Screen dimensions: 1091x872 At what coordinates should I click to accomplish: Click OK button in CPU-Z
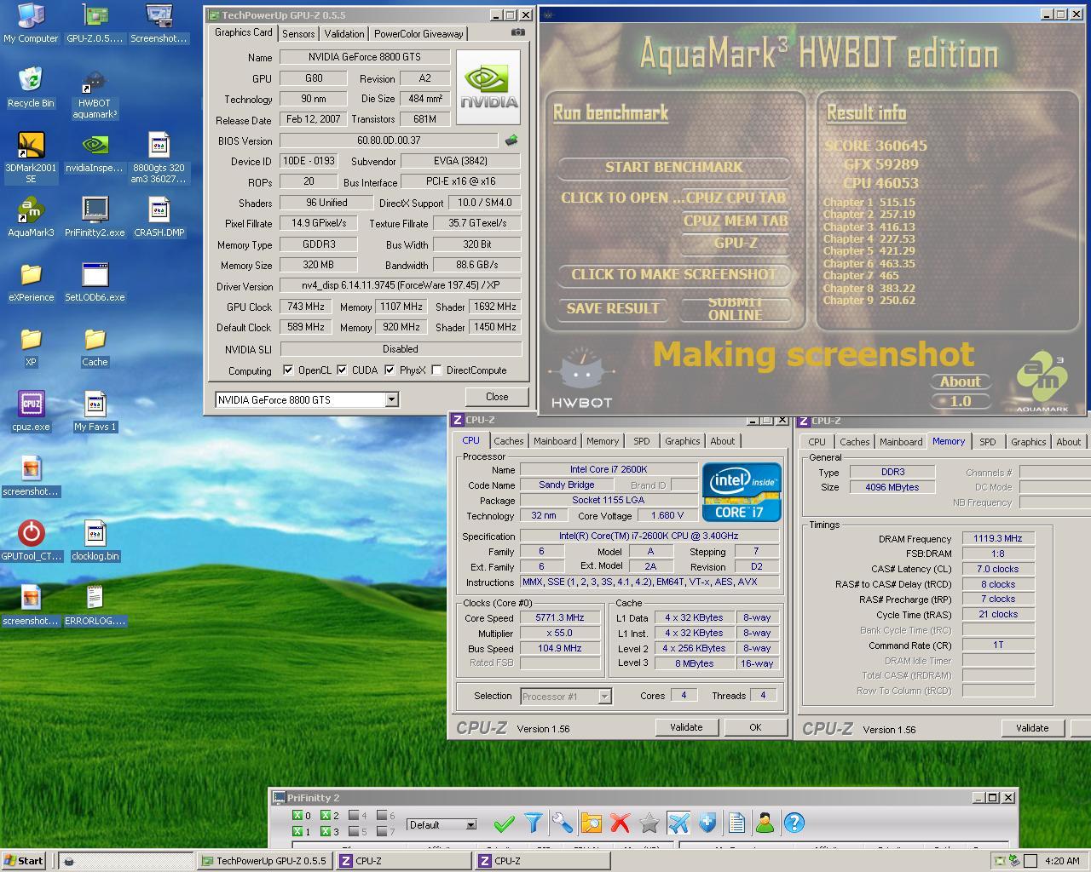(x=755, y=727)
